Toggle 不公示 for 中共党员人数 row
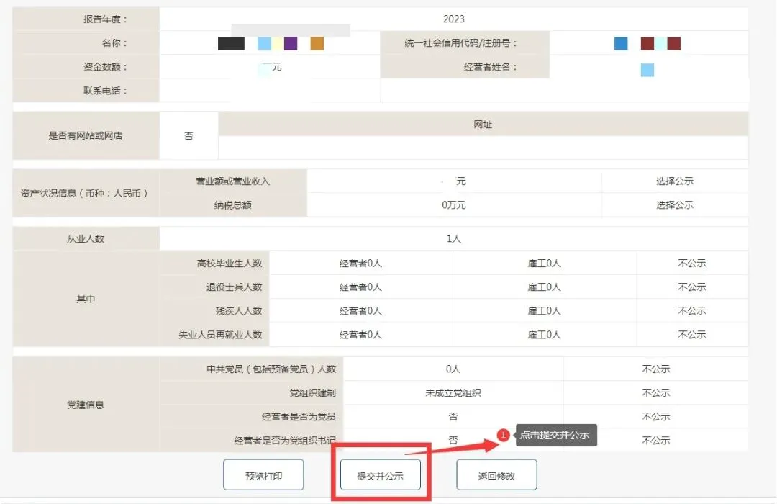Screen dimensions: 777x504 [655, 369]
